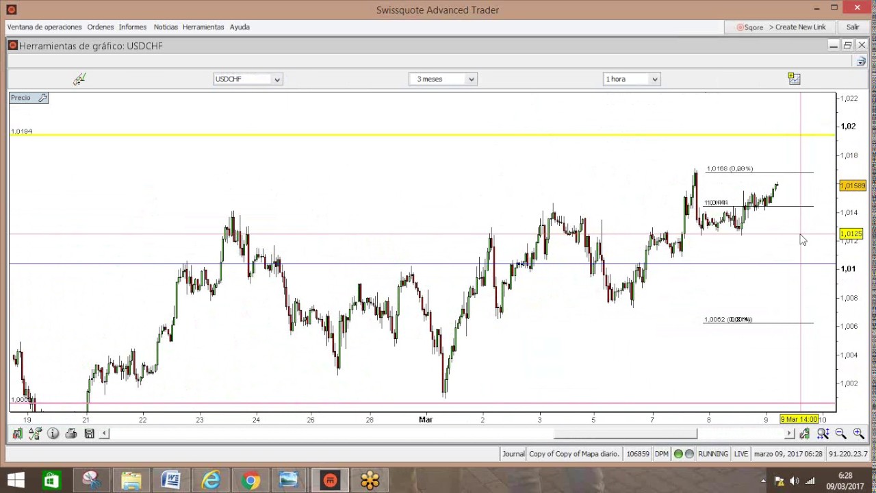Open the Noticias menu

point(166,27)
